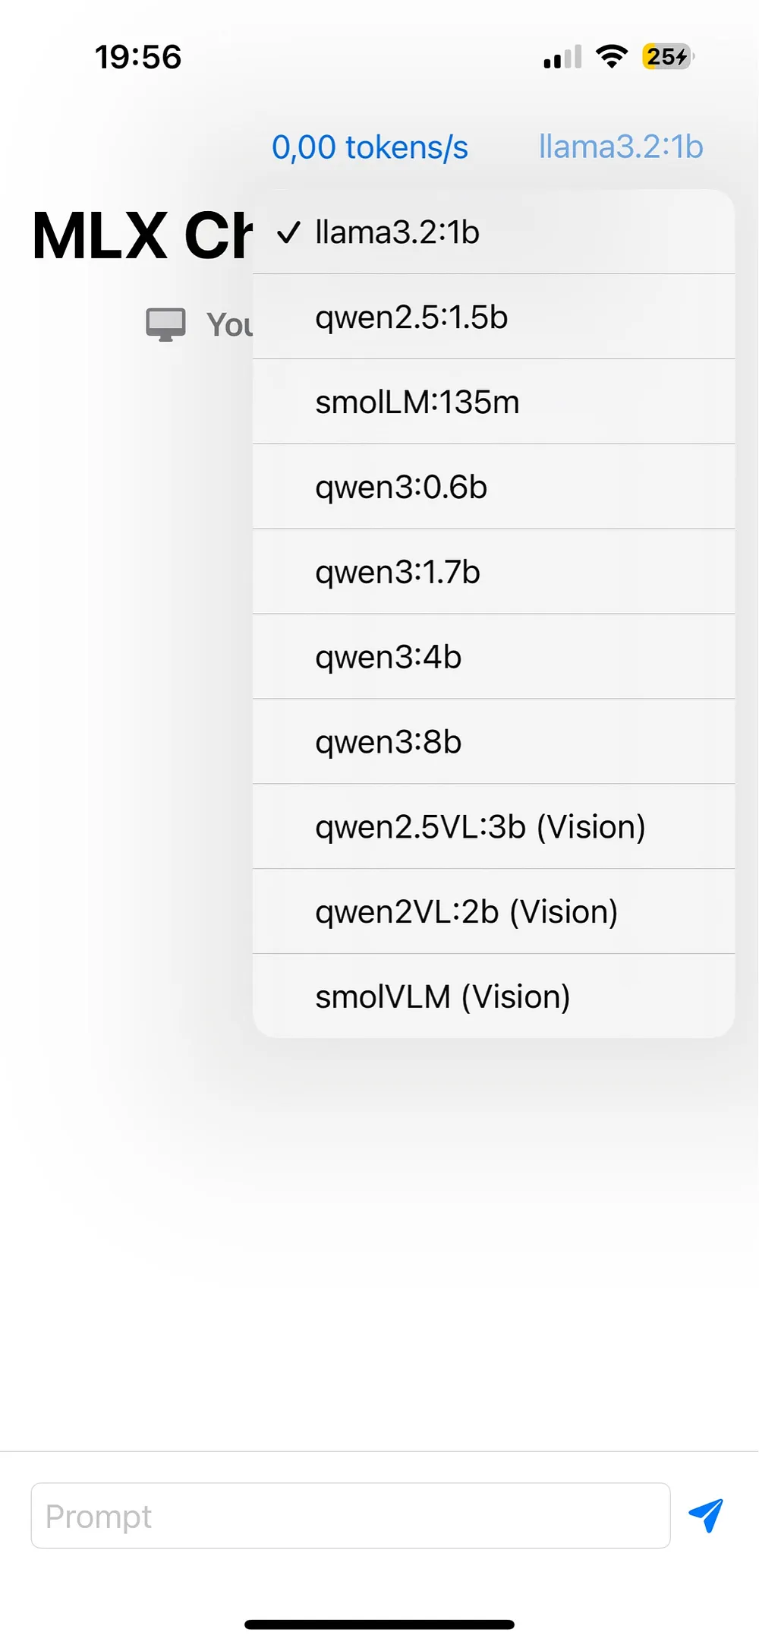Tap the battery indicator in status bar

[668, 56]
